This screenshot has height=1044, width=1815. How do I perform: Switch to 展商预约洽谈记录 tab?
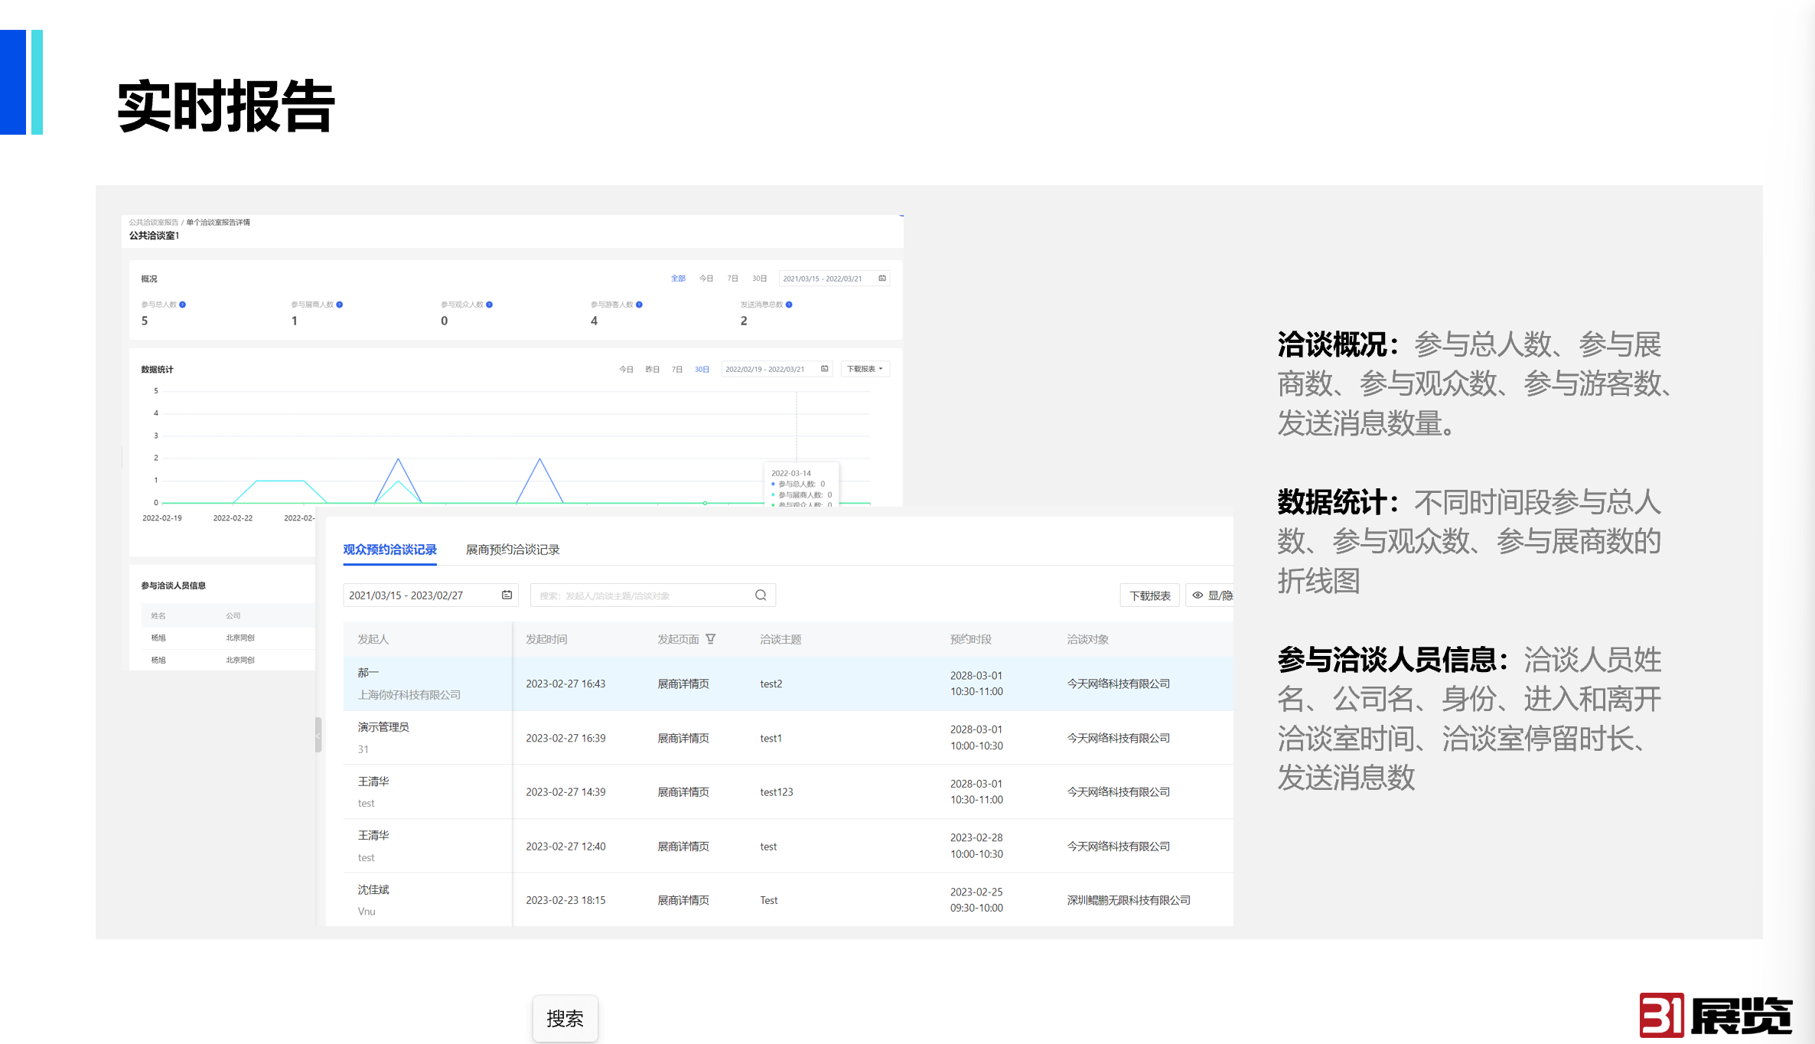513,550
